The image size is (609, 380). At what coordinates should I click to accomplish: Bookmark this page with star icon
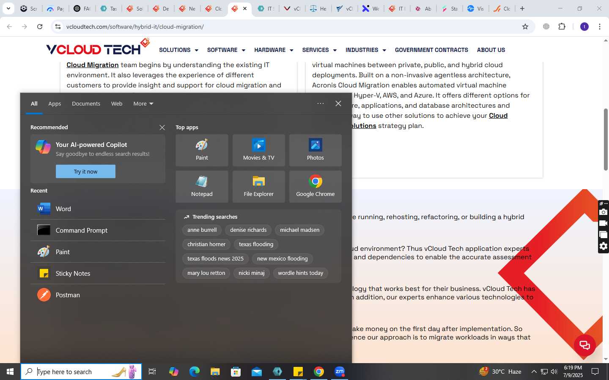pos(525,27)
